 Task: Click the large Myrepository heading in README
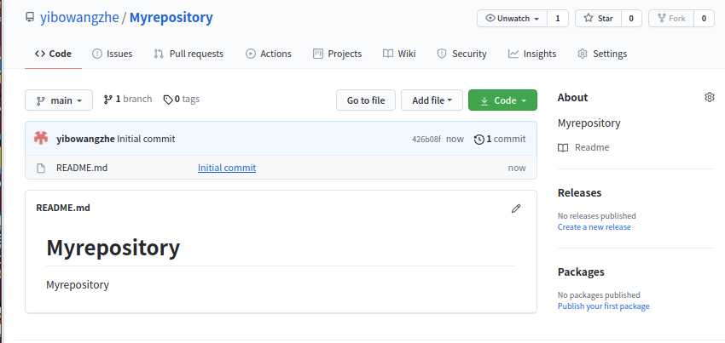[x=113, y=248]
